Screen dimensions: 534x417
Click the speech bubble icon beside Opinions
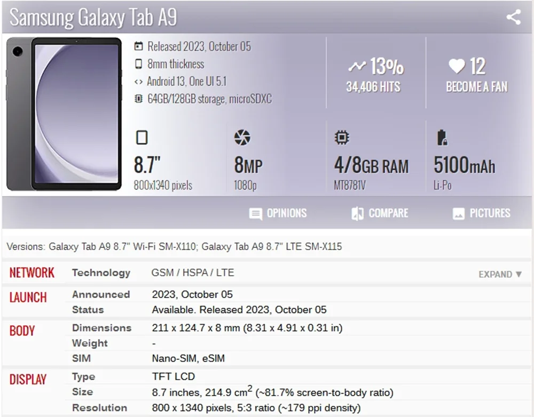[255, 214]
